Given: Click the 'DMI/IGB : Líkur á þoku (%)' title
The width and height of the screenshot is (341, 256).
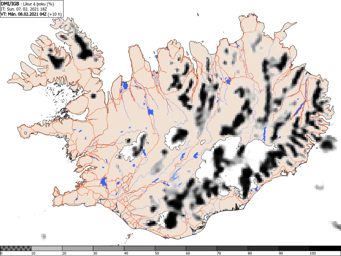Looking at the screenshot, I should [x=27, y=4].
